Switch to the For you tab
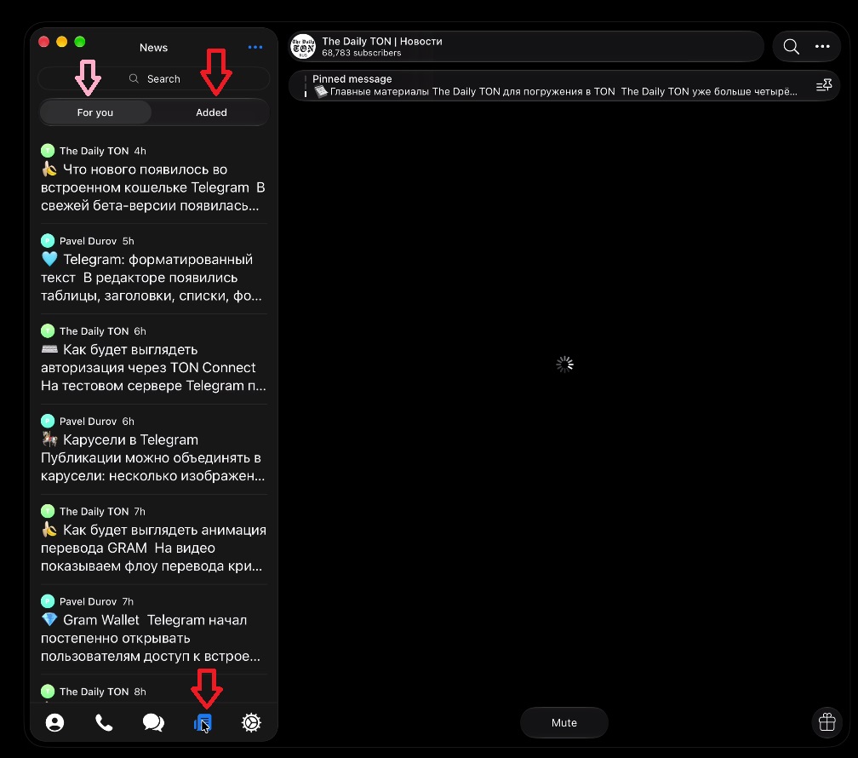The width and height of the screenshot is (858, 758). tap(95, 112)
